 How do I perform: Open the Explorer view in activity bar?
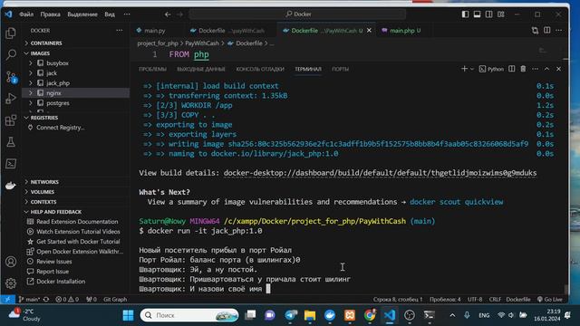(11, 34)
